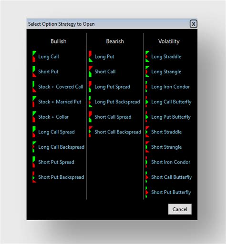Click the Long Put payoff icon
Screen dimensions: 226x244
point(91,56)
